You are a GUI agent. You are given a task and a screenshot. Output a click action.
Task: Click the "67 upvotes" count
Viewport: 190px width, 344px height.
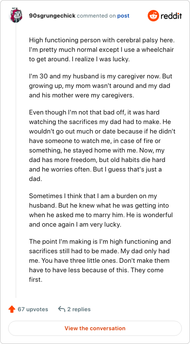(33, 309)
